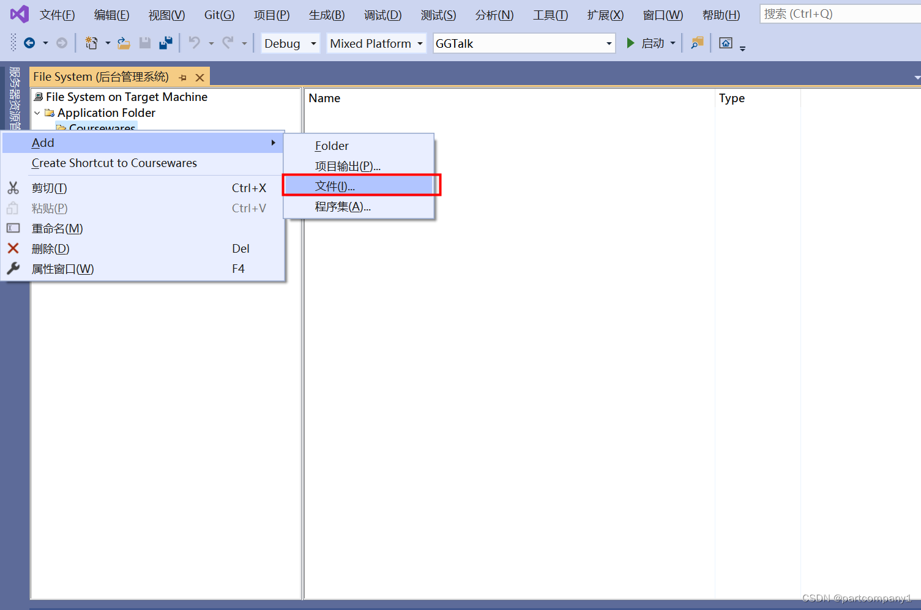Open the Git(G) menu

(219, 15)
